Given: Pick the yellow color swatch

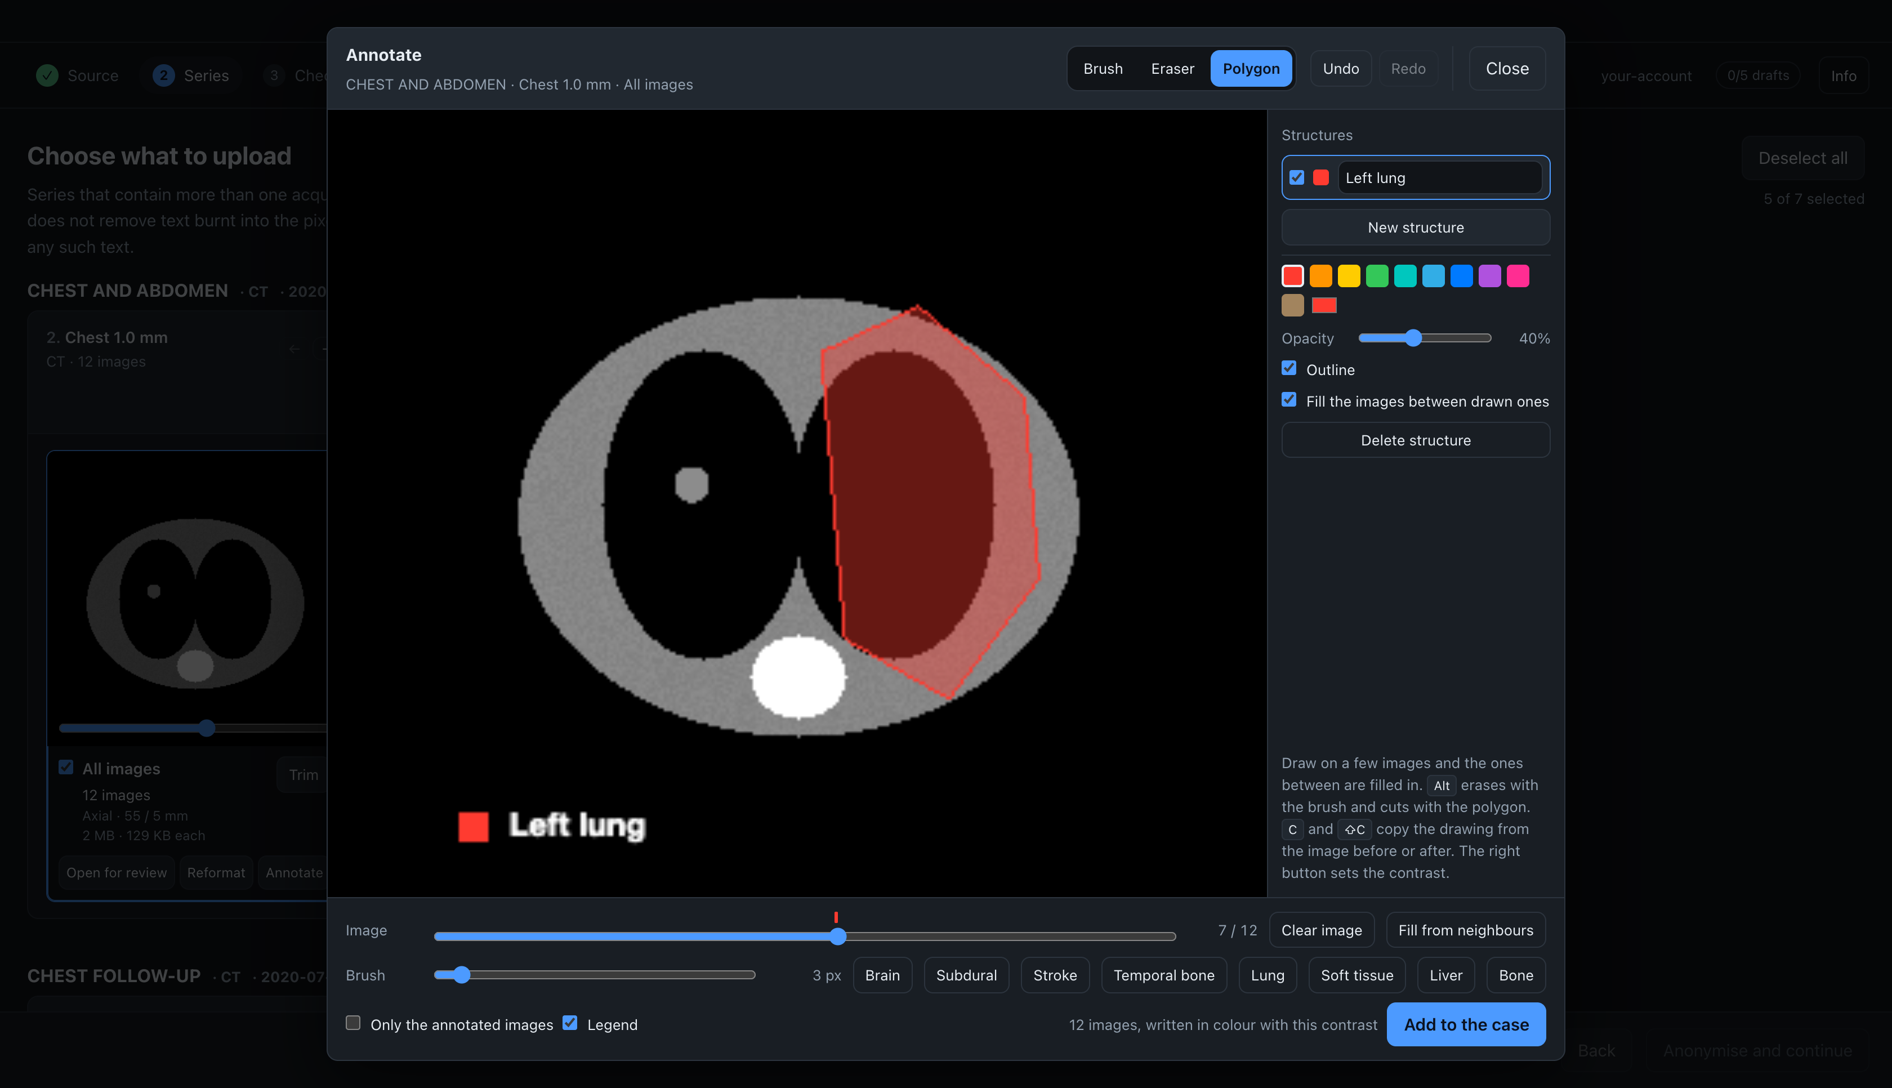Looking at the screenshot, I should 1349,277.
